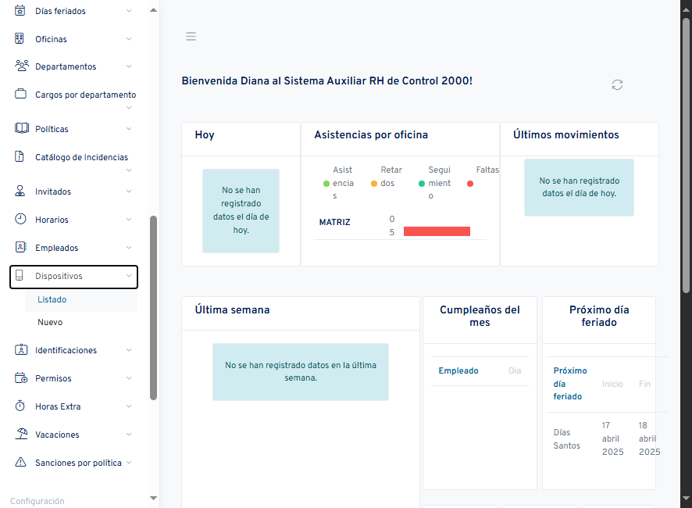Click the Próximo día feriado column header
The width and height of the screenshot is (692, 508).
click(570, 384)
